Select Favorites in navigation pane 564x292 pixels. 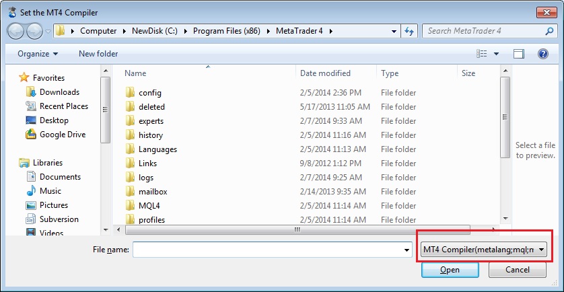click(48, 77)
